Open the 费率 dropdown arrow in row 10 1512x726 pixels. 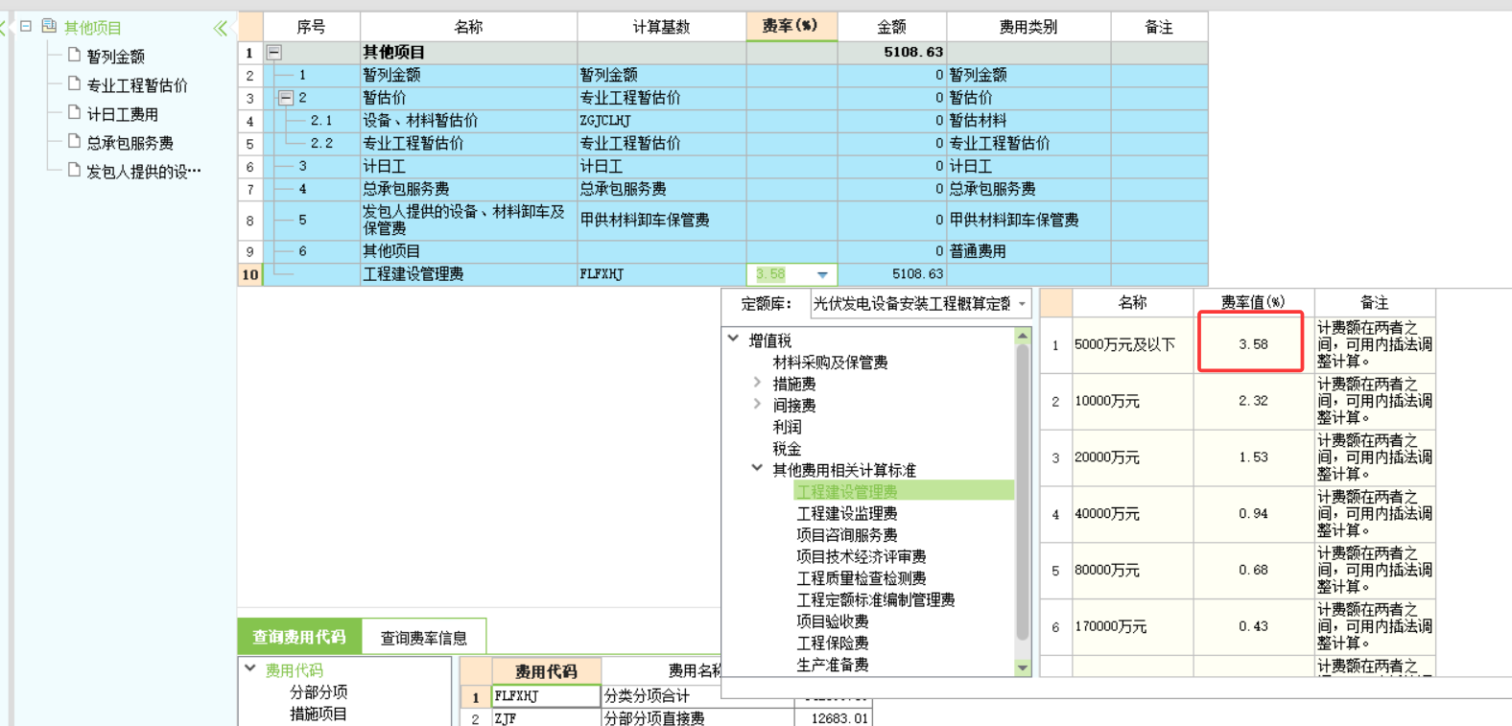[822, 275]
